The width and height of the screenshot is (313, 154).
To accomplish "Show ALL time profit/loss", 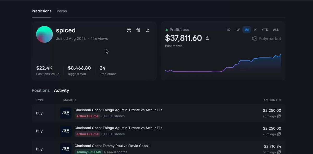I will pyautogui.click(x=276, y=30).
